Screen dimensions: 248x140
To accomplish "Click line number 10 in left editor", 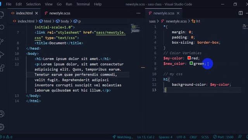I will pos(17,54).
